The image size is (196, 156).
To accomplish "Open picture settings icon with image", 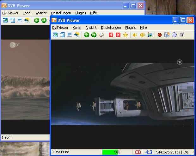I will (150, 35).
